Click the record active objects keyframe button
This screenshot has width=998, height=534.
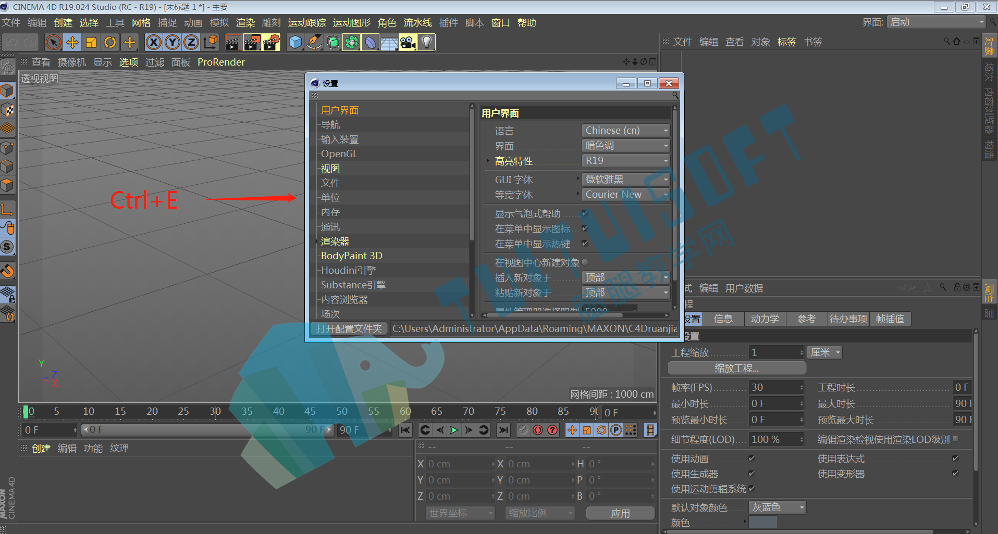pos(523,430)
